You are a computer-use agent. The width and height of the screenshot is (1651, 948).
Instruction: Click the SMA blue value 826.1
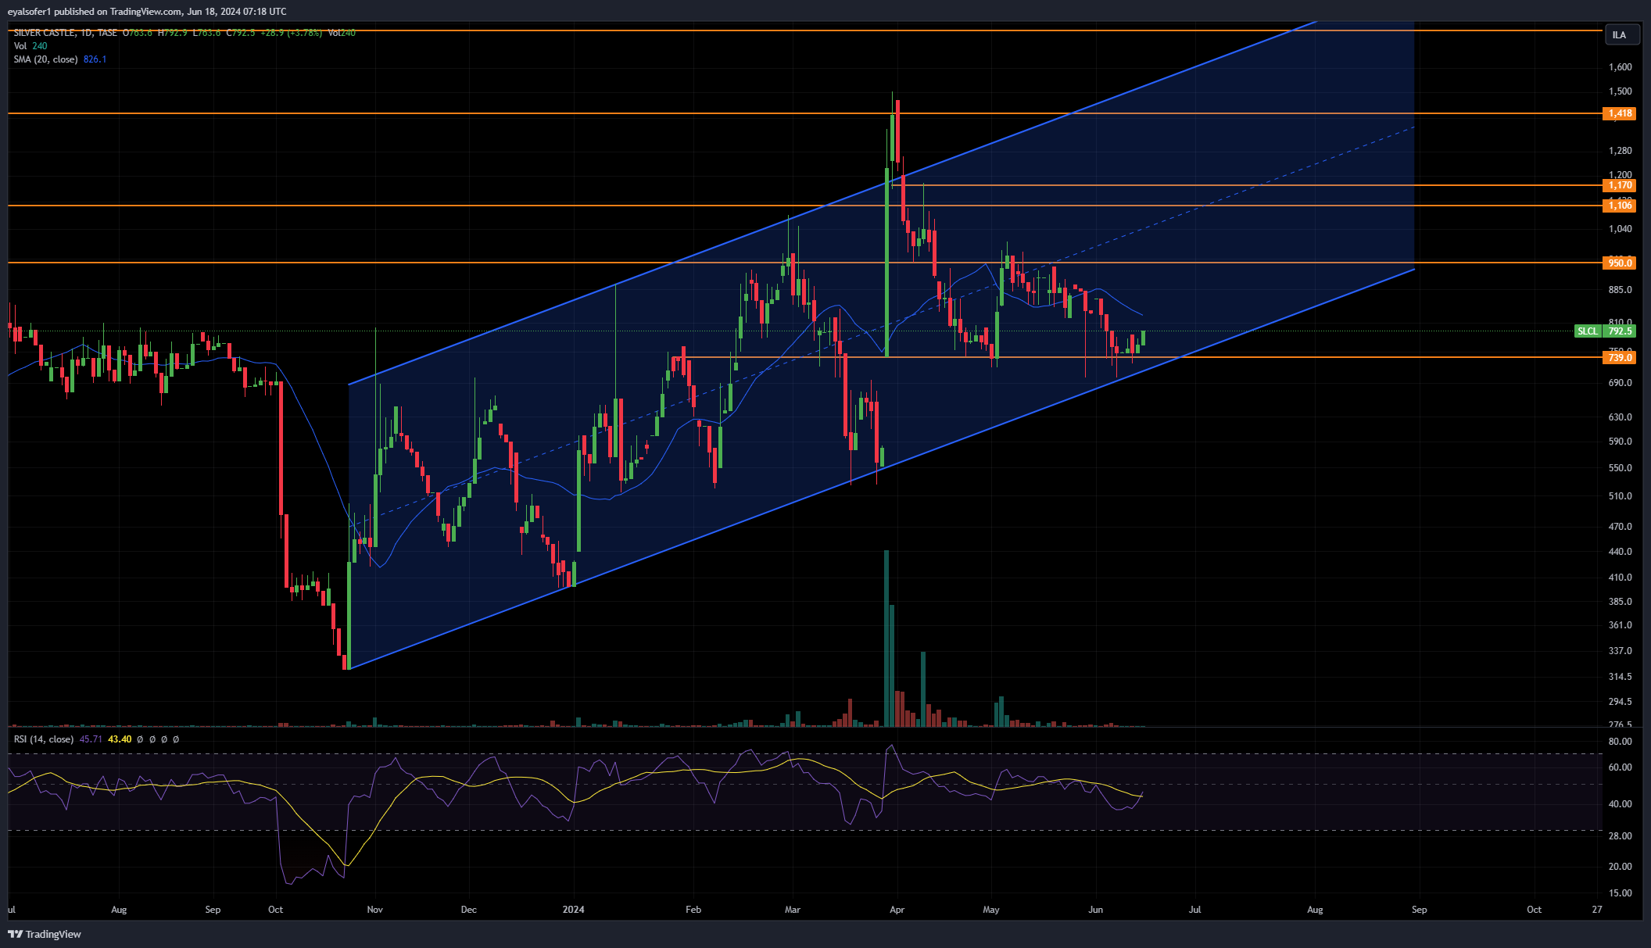[x=95, y=59]
